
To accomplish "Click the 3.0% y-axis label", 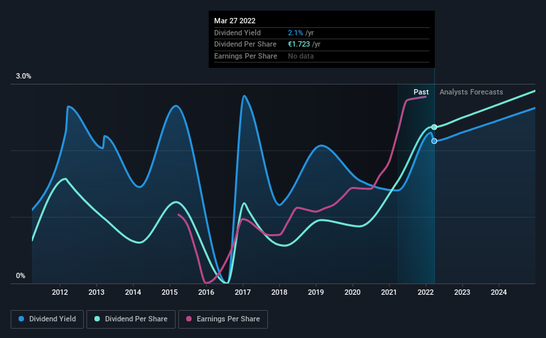I will (23, 77).
